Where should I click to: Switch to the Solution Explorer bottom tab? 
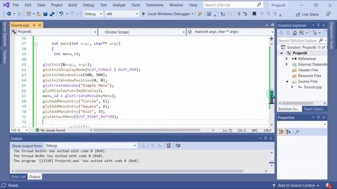pos(289,109)
